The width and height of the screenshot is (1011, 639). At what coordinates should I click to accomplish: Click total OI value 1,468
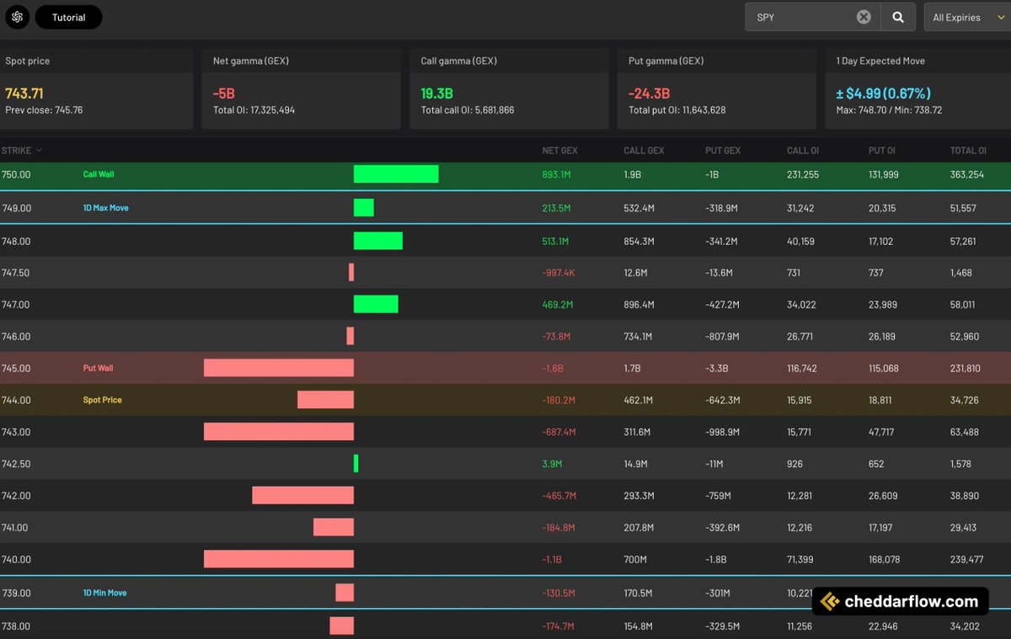(961, 273)
